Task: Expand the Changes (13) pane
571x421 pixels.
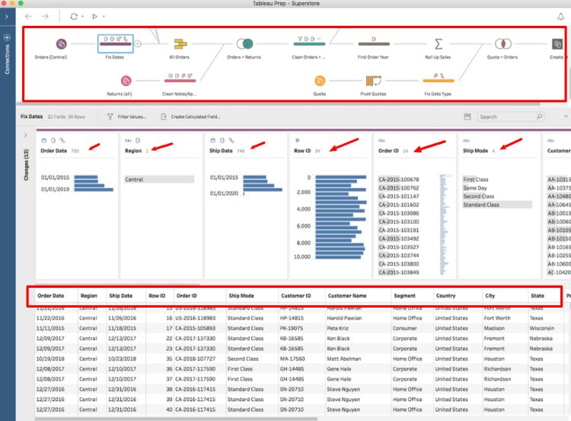Action: tap(25, 135)
